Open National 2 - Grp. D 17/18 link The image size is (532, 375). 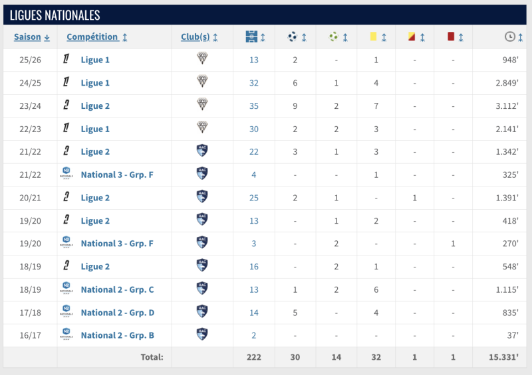click(x=117, y=313)
